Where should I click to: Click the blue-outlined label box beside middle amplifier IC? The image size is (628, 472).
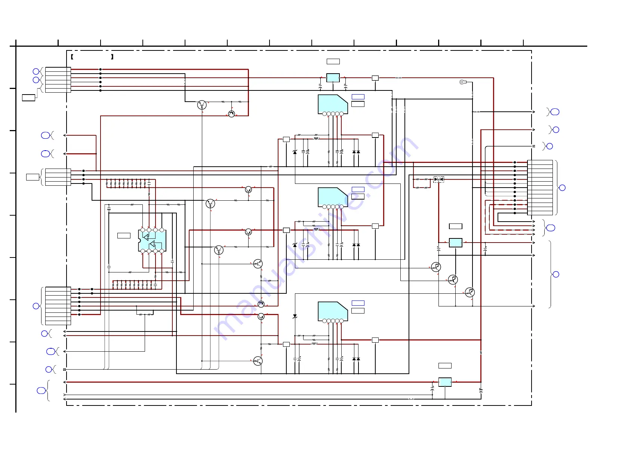358,189
